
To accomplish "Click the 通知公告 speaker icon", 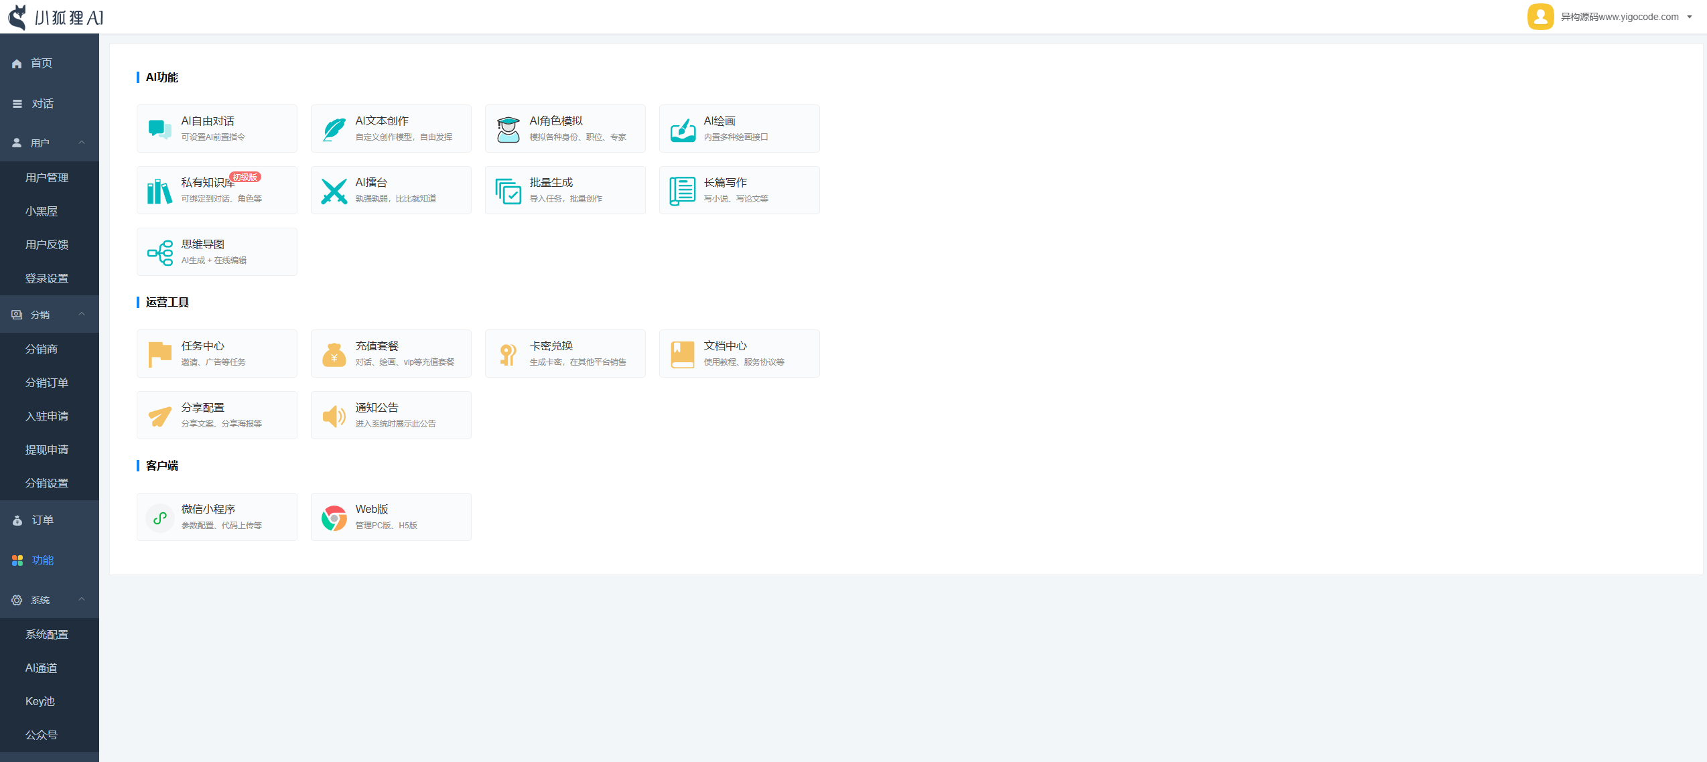I will [334, 416].
